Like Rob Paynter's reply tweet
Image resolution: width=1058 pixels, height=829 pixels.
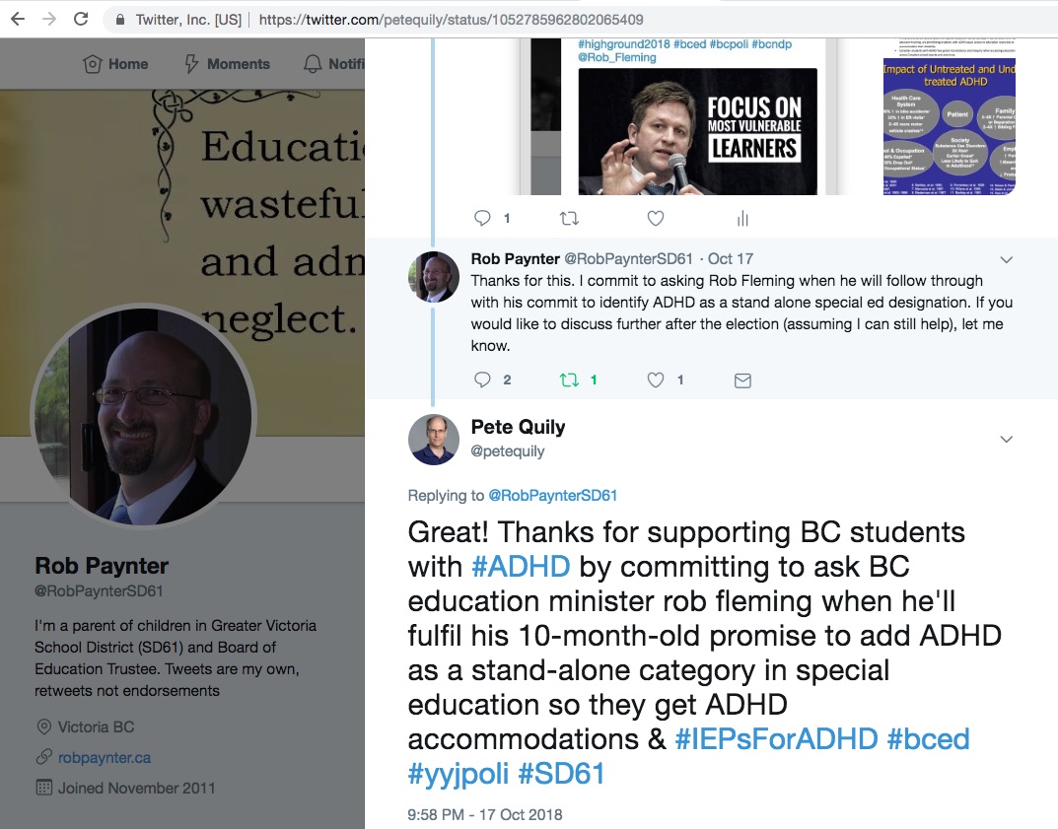click(656, 380)
